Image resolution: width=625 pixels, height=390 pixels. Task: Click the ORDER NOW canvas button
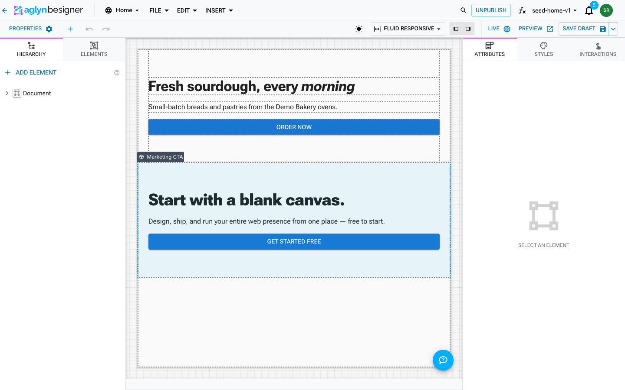point(294,127)
